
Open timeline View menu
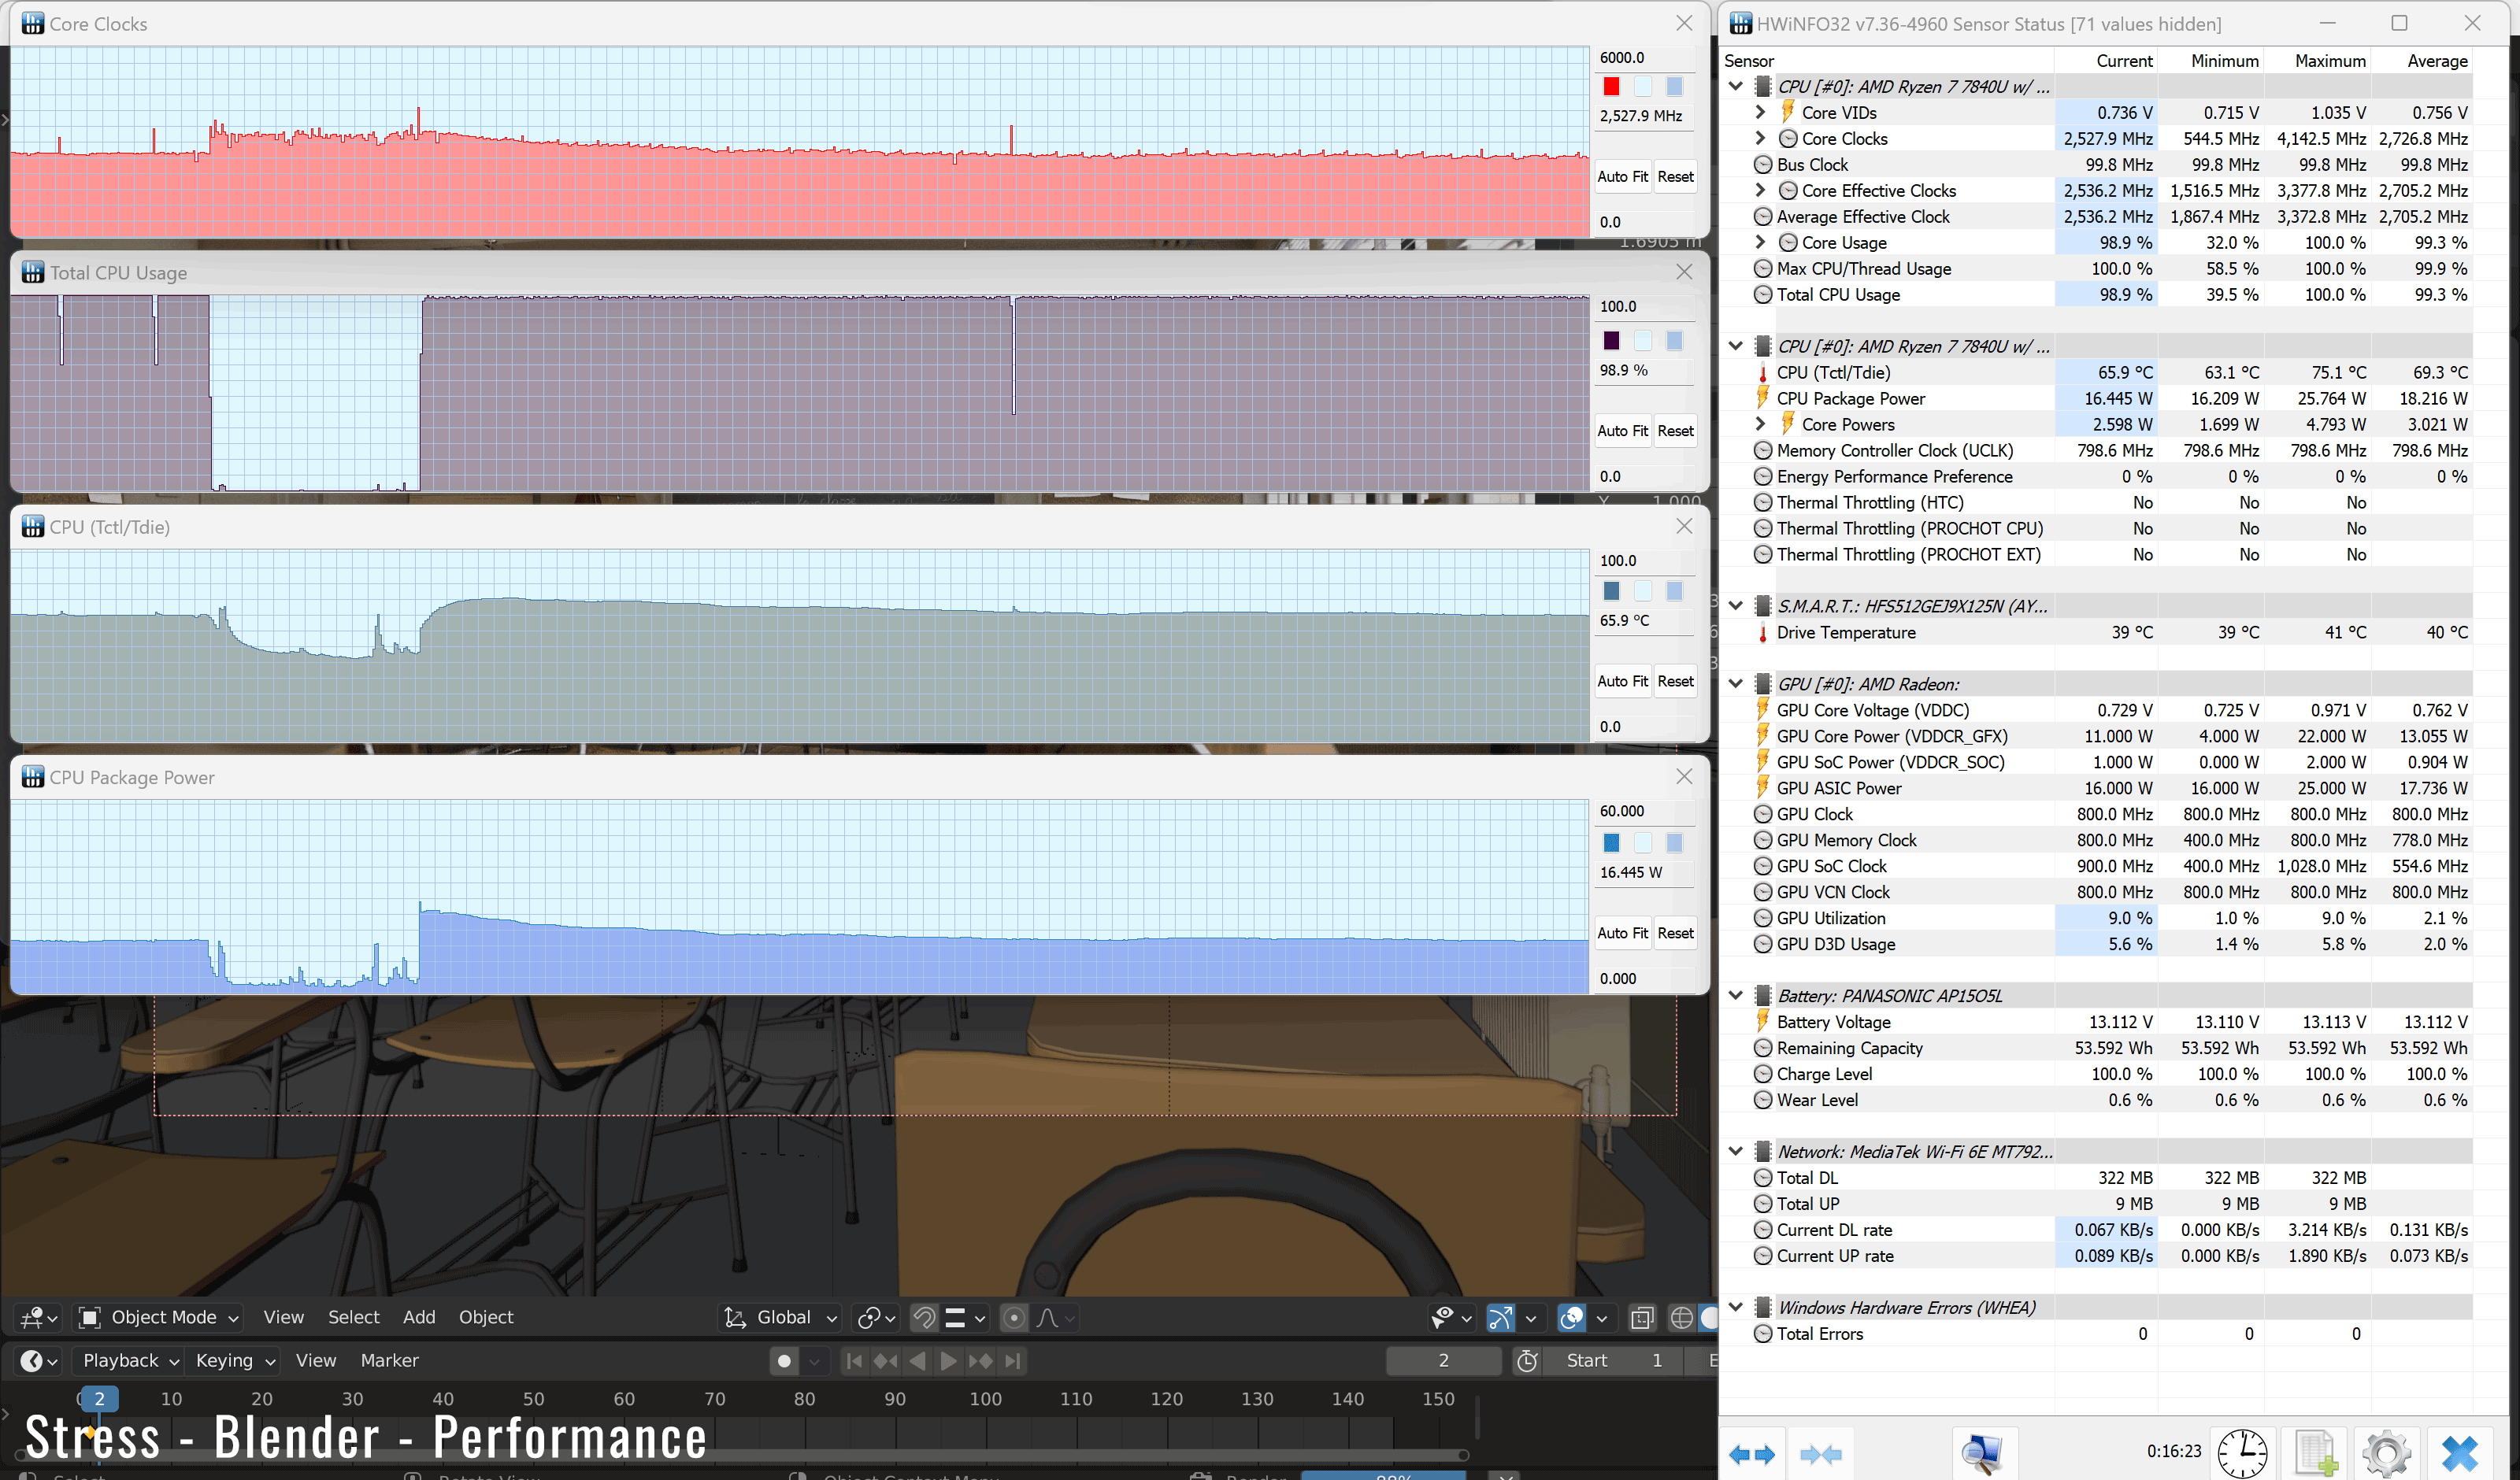point(316,1361)
